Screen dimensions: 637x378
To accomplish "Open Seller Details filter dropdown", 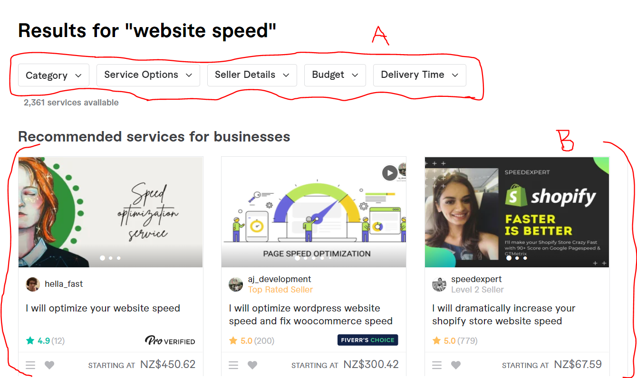I will [252, 75].
